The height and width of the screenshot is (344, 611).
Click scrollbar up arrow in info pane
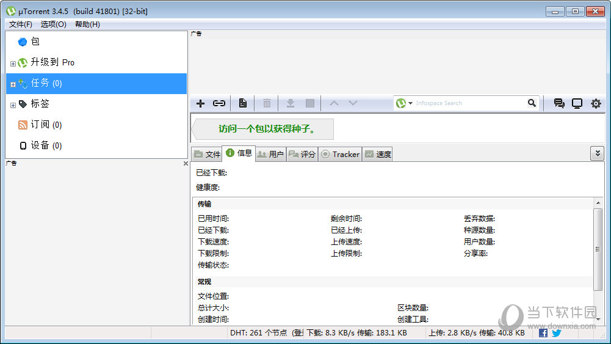(x=598, y=203)
